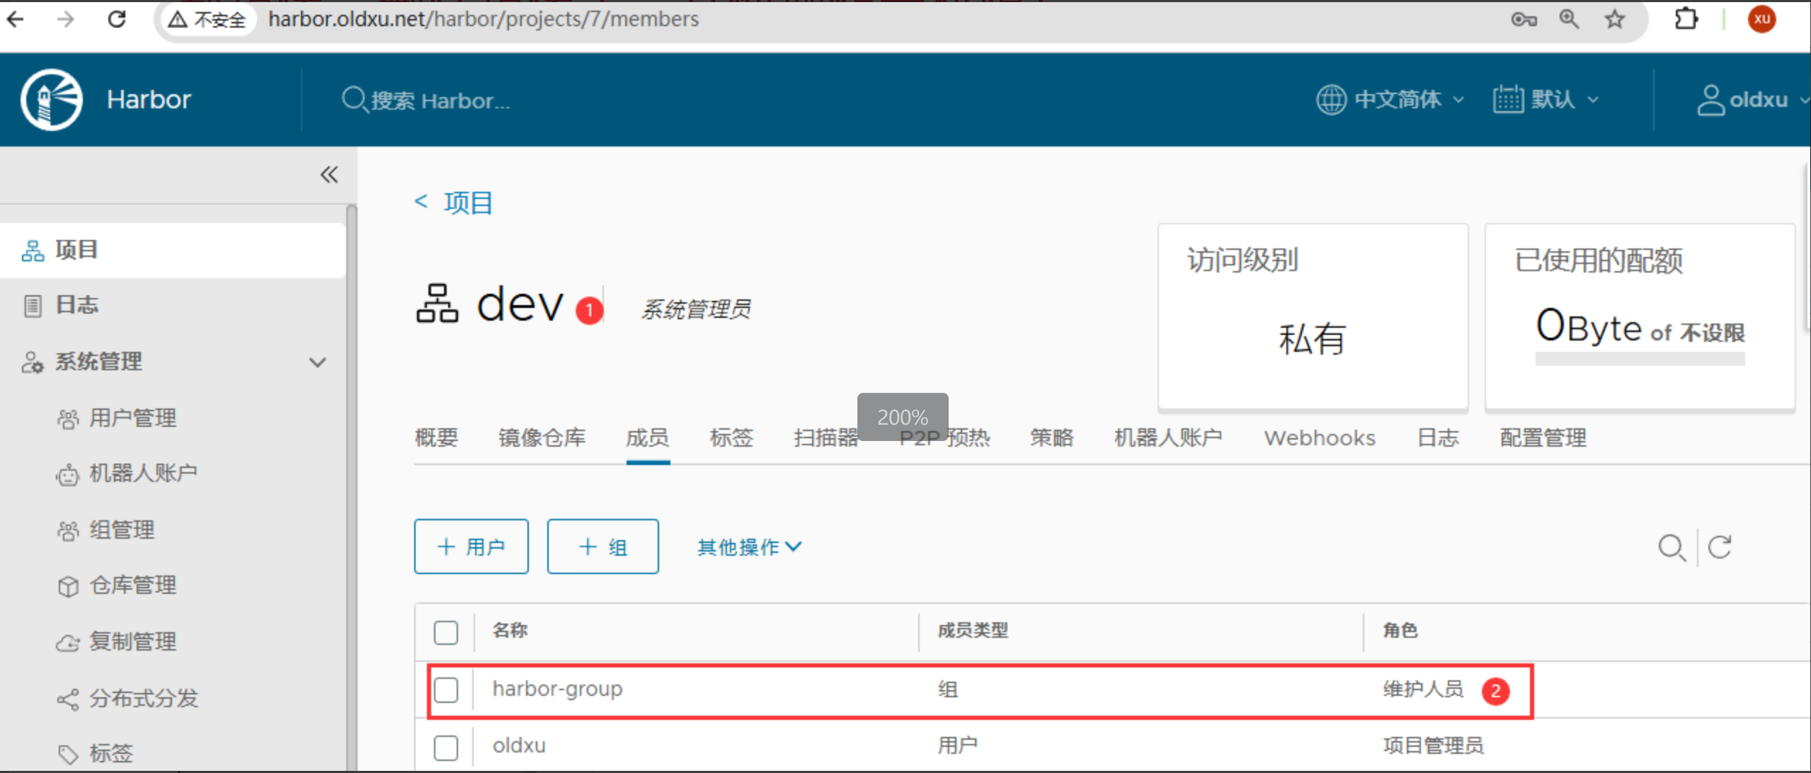Open browser extensions puzzle icon

point(1686,19)
